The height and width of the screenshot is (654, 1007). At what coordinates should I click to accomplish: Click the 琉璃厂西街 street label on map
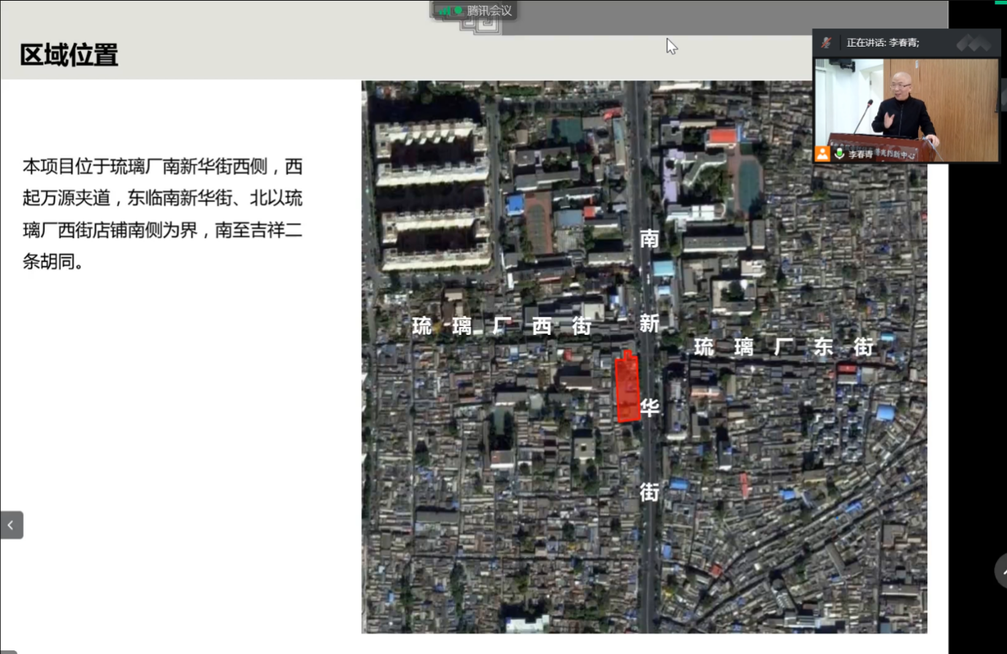(502, 326)
